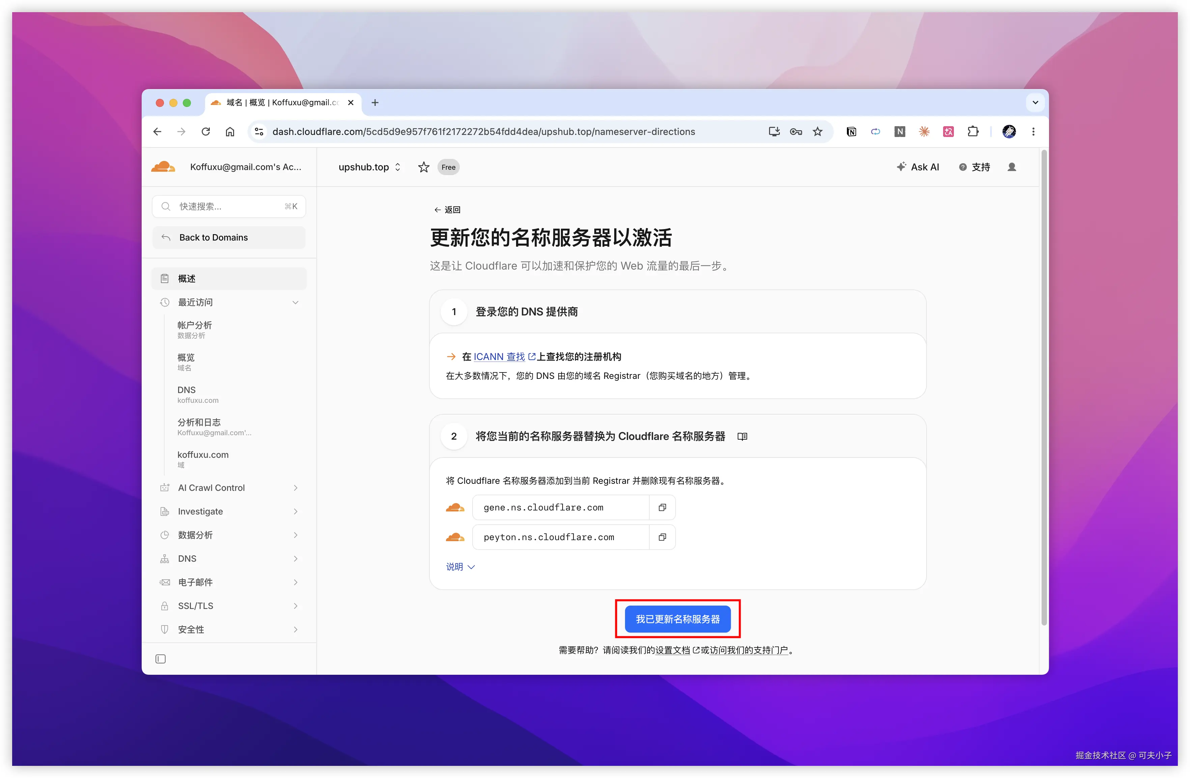Viewport: 1190px width, 778px height.
Task: Click the gene.ns.cloudflare.com field
Action: click(561, 507)
